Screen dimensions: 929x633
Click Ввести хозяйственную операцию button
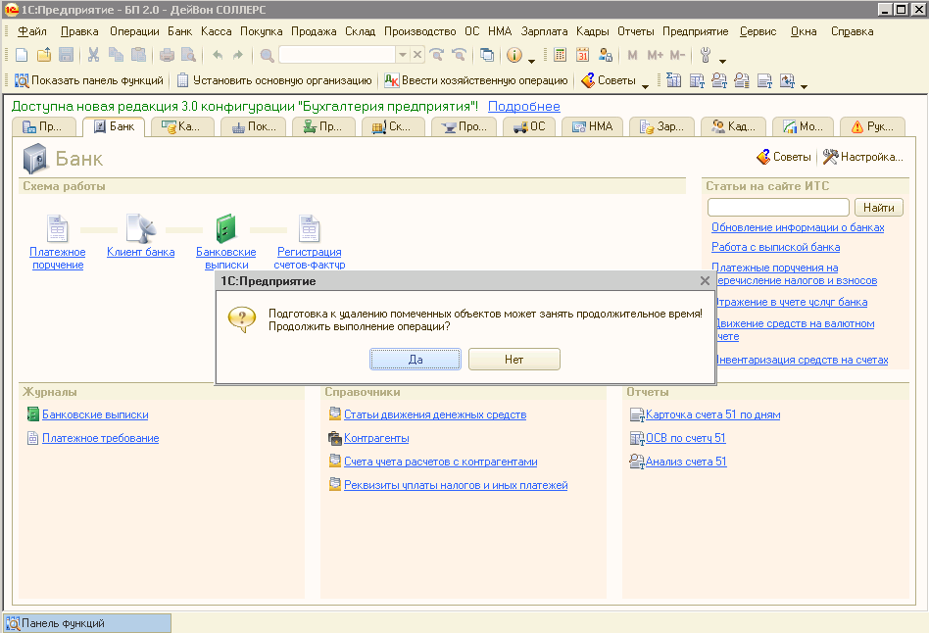(476, 80)
